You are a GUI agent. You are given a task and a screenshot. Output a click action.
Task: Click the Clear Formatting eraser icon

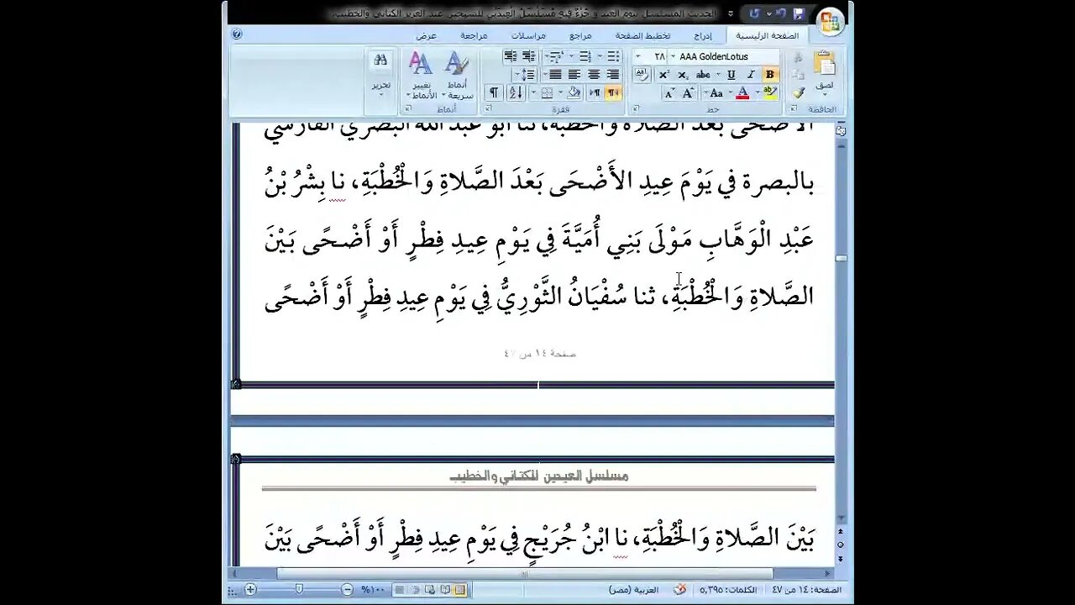coord(642,74)
